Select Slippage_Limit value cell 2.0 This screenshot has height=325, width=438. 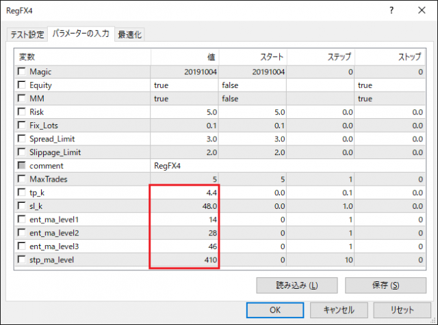tap(184, 152)
